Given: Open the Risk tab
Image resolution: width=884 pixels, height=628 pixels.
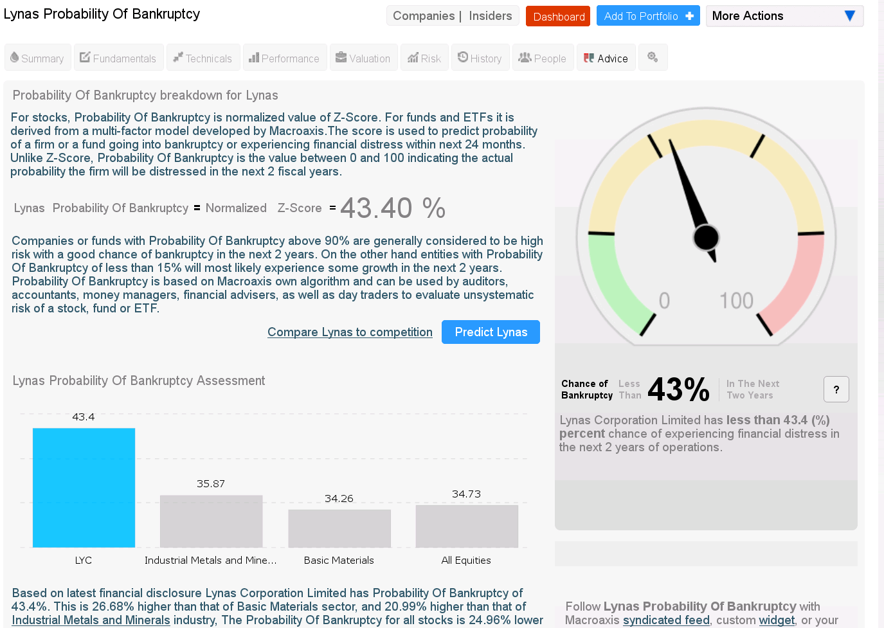Looking at the screenshot, I should [424, 58].
